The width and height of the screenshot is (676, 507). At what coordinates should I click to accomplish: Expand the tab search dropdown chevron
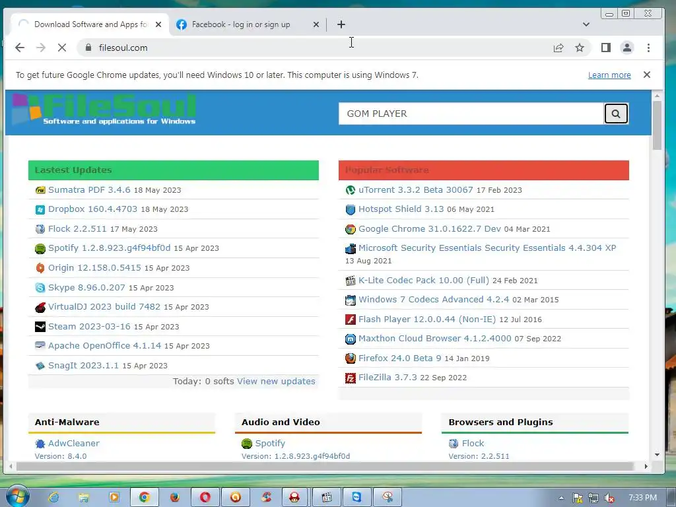(586, 24)
